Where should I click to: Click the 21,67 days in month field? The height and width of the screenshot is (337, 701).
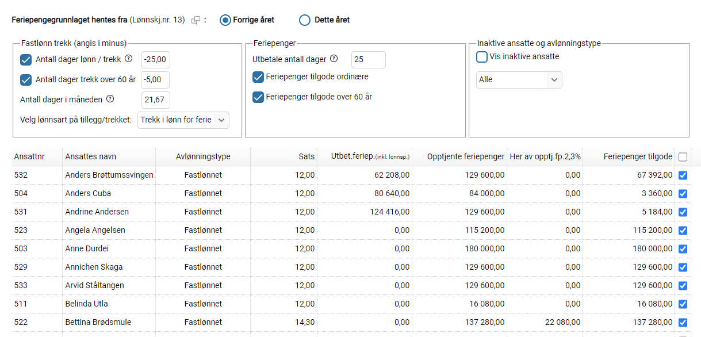(156, 100)
